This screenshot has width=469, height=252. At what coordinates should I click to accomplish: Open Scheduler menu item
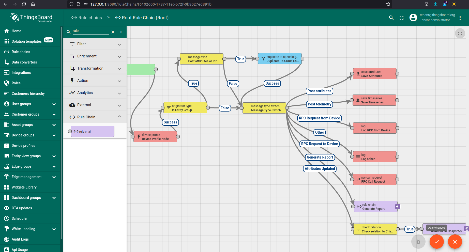30,218
